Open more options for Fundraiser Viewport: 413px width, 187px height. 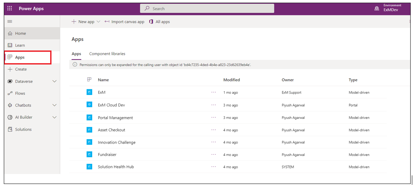(x=214, y=154)
